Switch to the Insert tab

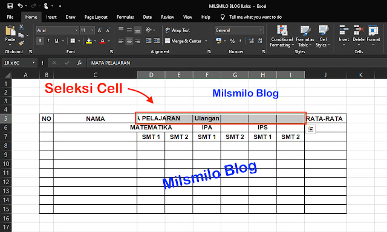click(51, 17)
